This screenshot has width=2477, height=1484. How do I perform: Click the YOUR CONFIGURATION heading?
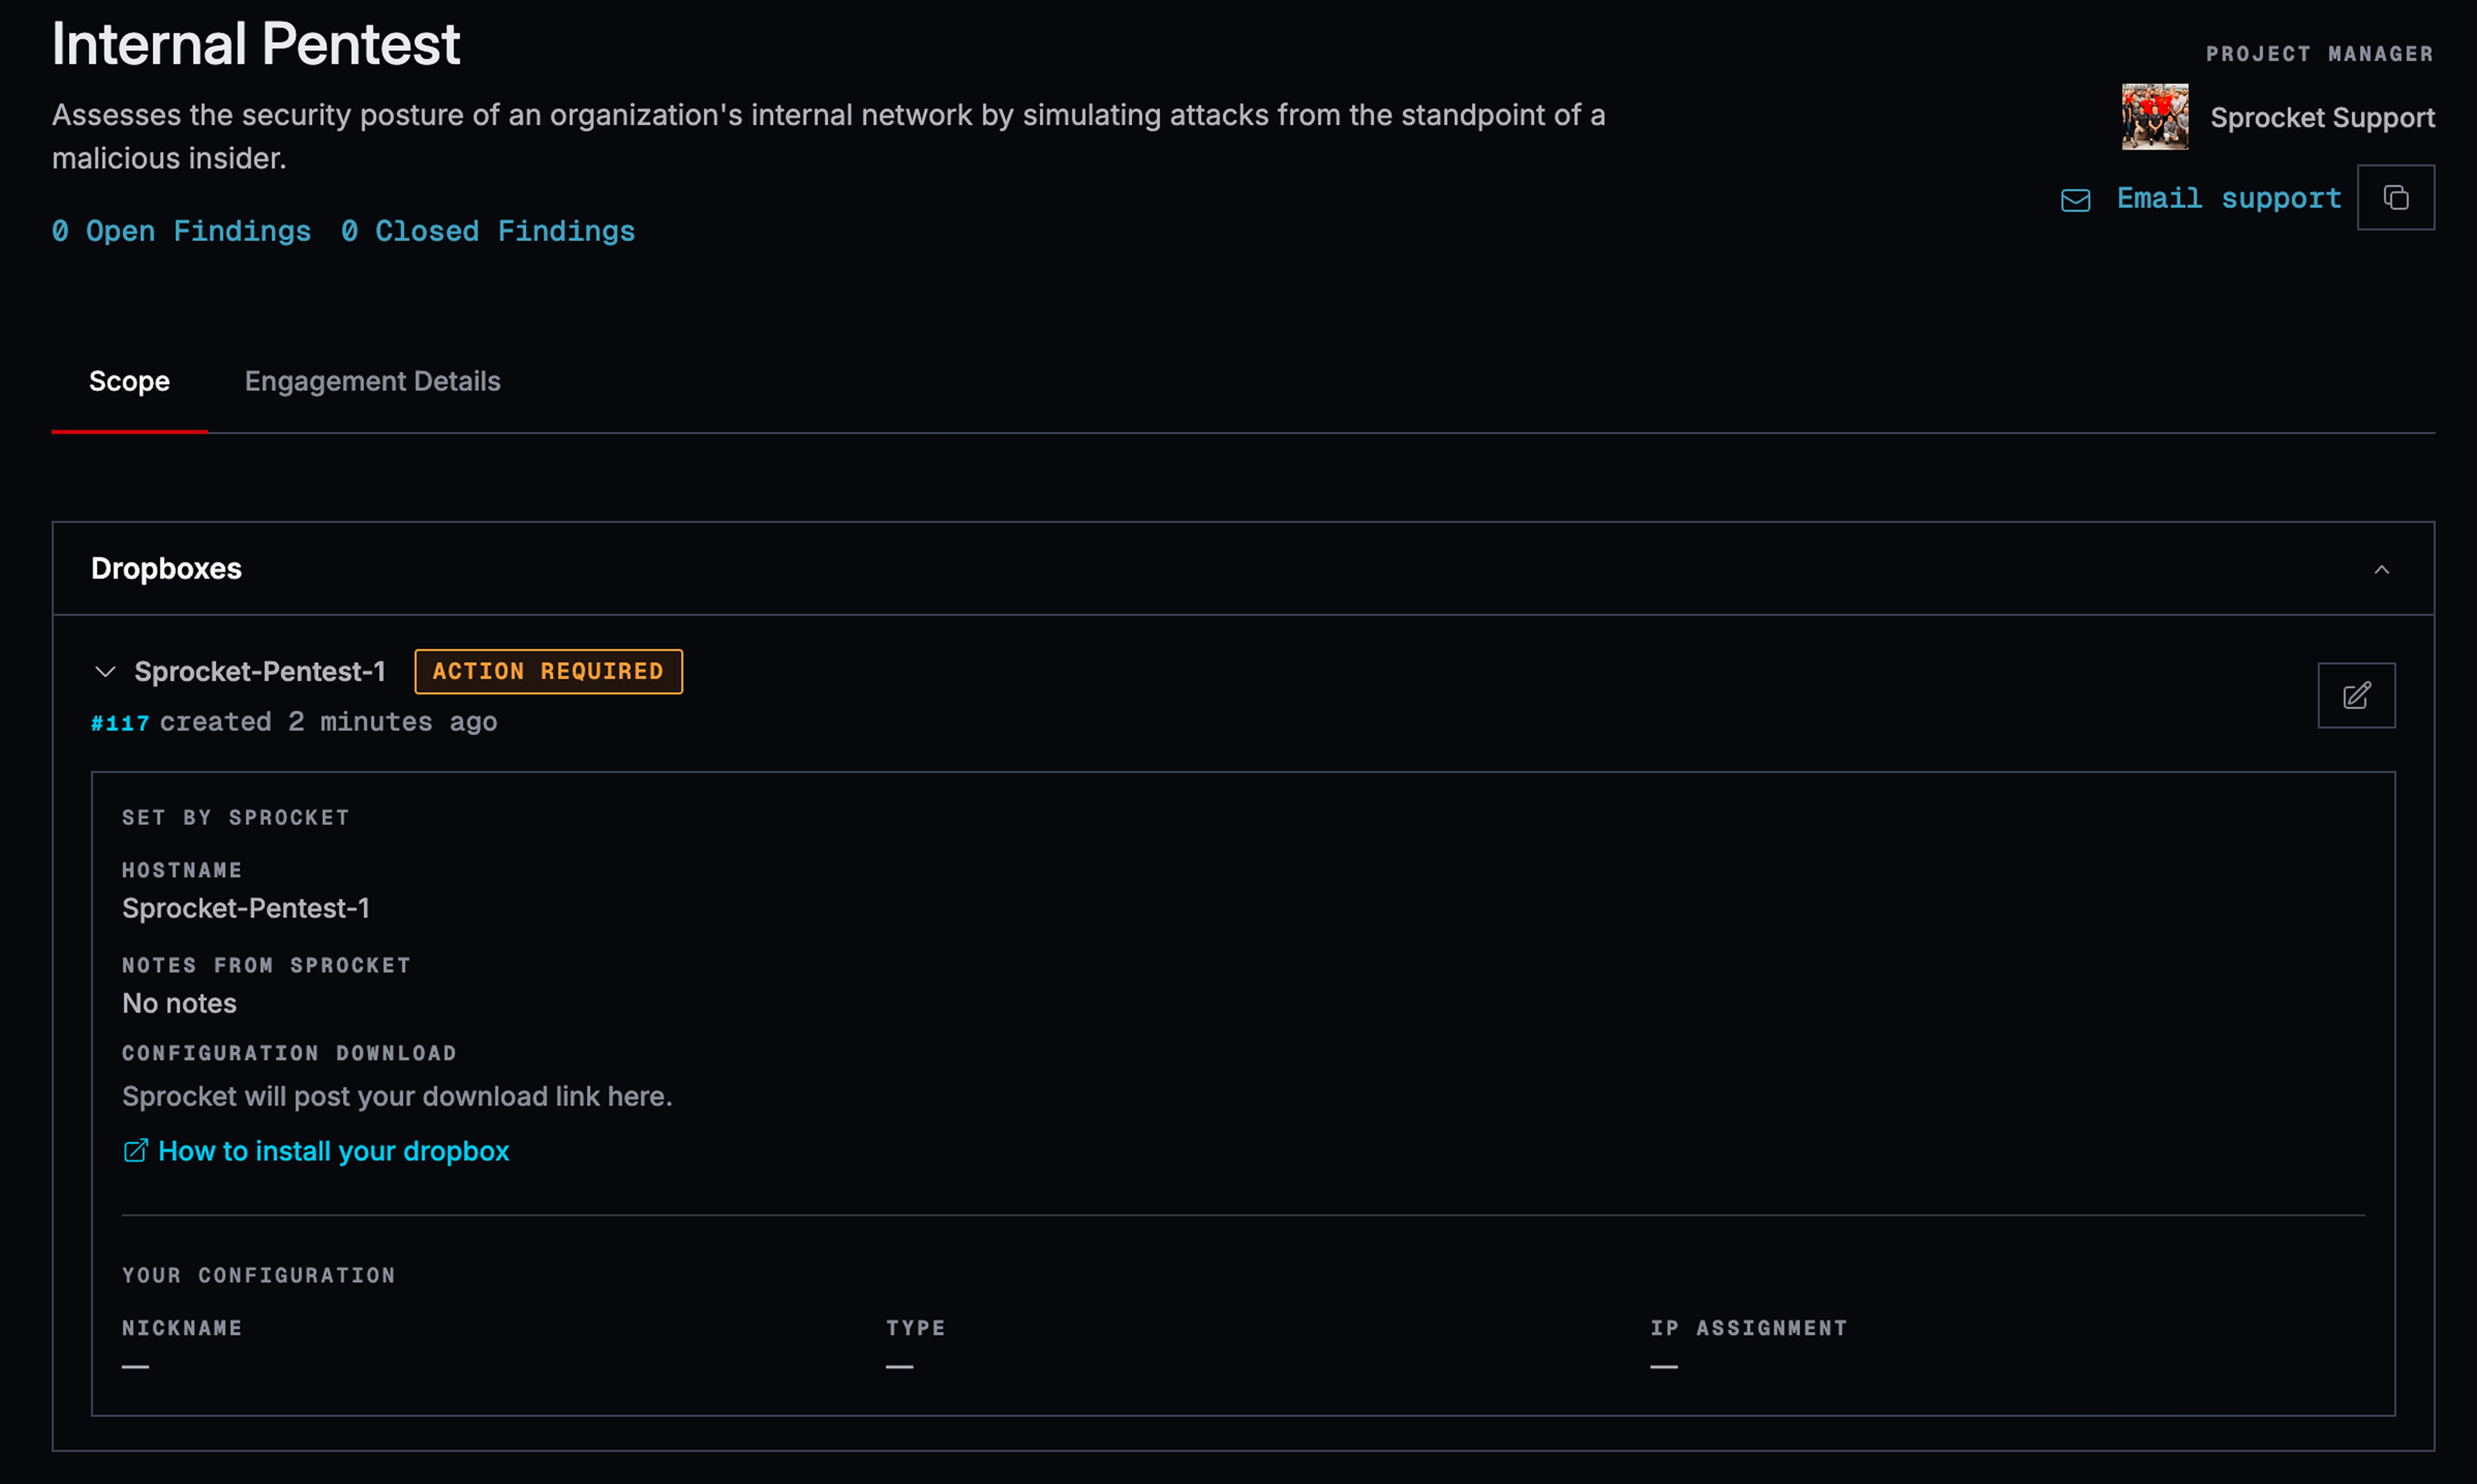(x=259, y=1275)
